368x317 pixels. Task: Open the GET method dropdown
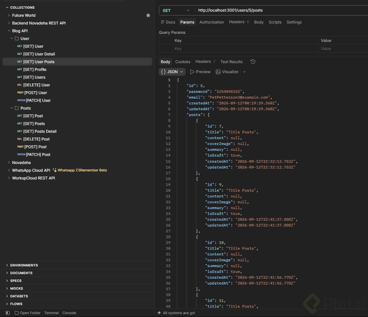(x=176, y=10)
